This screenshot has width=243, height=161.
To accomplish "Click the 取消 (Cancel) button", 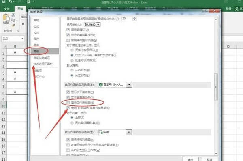I will tap(209, 159).
